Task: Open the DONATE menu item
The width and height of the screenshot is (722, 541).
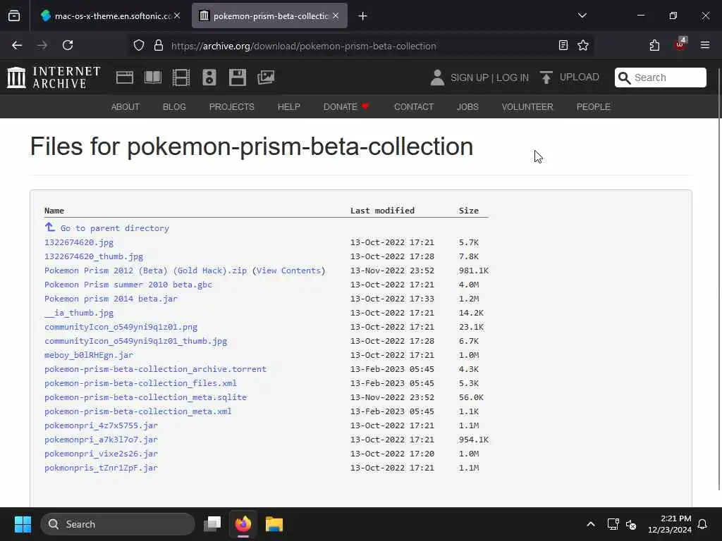Action: (x=346, y=107)
